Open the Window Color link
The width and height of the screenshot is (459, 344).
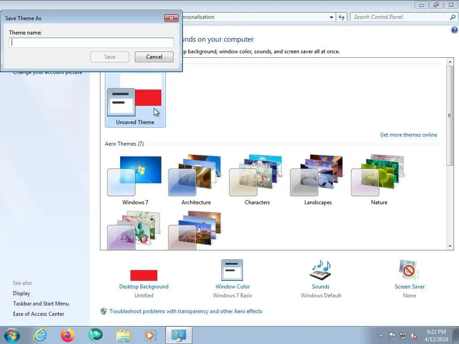pyautogui.click(x=233, y=287)
